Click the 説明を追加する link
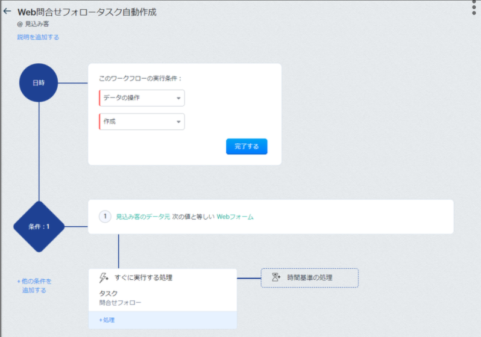Screen dimensions: 481x337 click(38, 37)
